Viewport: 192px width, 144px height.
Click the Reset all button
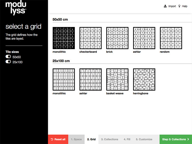[58, 139]
